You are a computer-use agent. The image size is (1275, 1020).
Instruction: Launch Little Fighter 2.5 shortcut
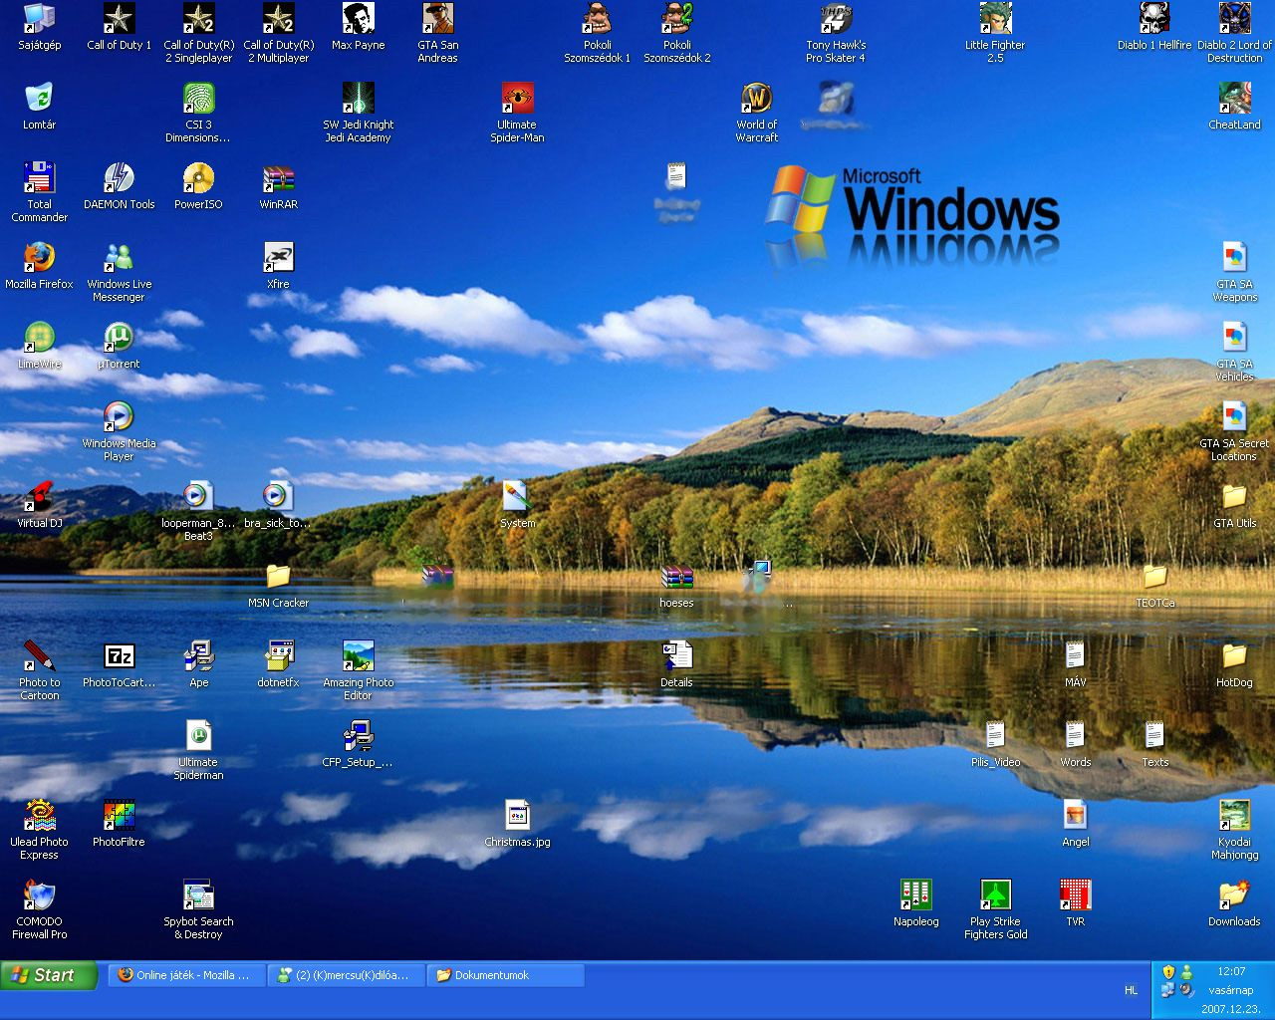[x=995, y=34]
